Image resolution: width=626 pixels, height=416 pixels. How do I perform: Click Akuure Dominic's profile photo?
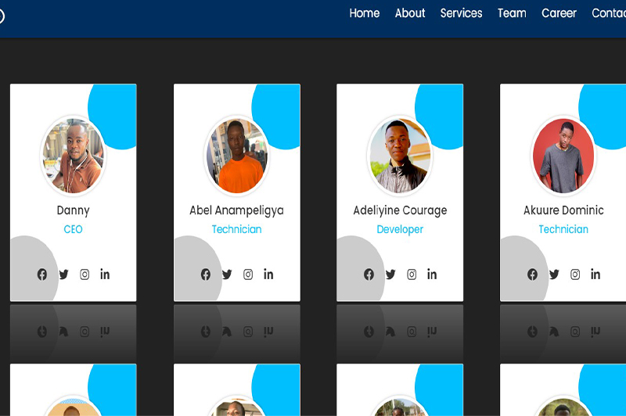pos(563,156)
